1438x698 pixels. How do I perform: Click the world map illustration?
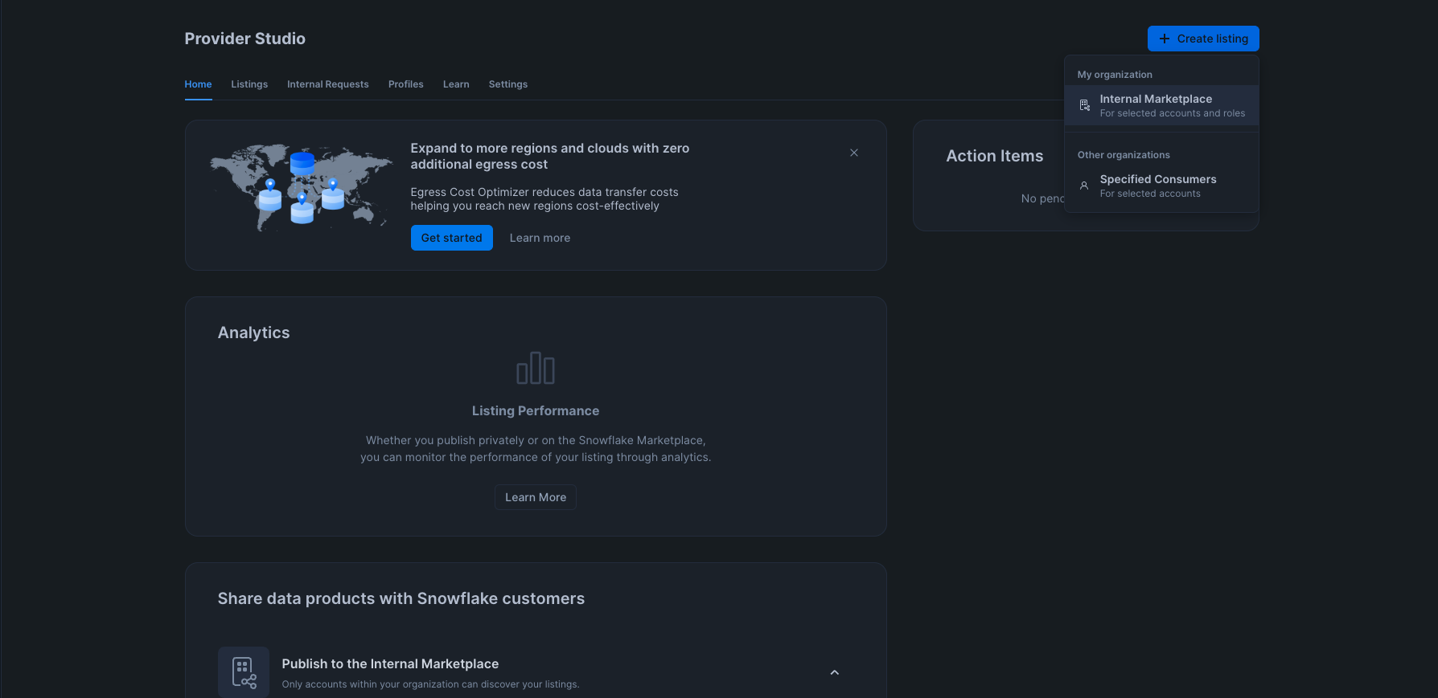(301, 188)
